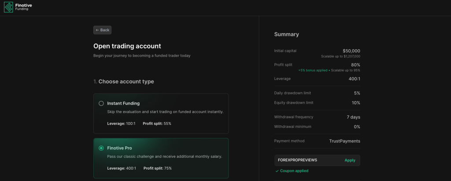Click the Instant Funding card description text
451x181 pixels.
[165, 112]
